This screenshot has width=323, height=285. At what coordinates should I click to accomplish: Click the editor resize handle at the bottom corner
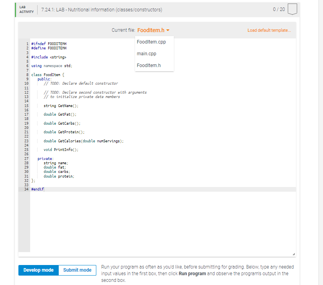(x=294, y=254)
